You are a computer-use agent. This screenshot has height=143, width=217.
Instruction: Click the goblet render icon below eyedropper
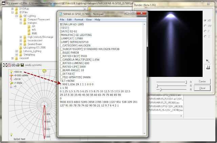(208, 67)
